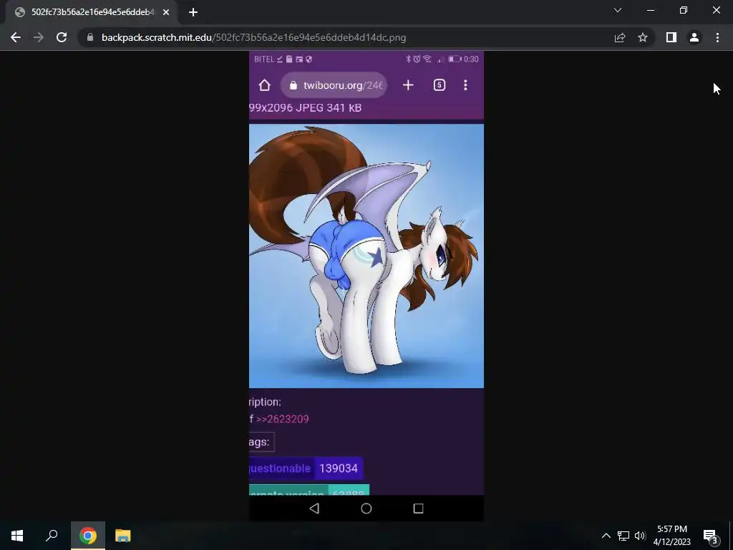
Task: Open the Windows Start menu
Action: click(x=17, y=536)
